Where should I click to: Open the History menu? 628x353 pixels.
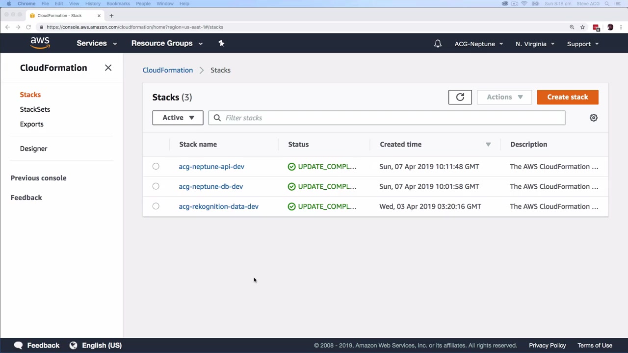(93, 3)
